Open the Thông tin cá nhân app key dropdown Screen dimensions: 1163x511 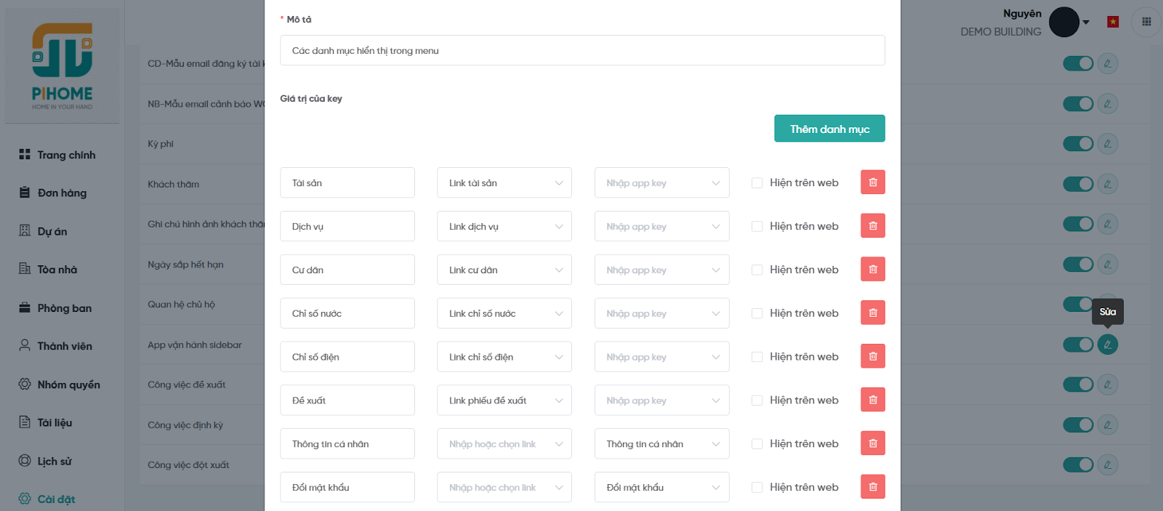point(661,444)
